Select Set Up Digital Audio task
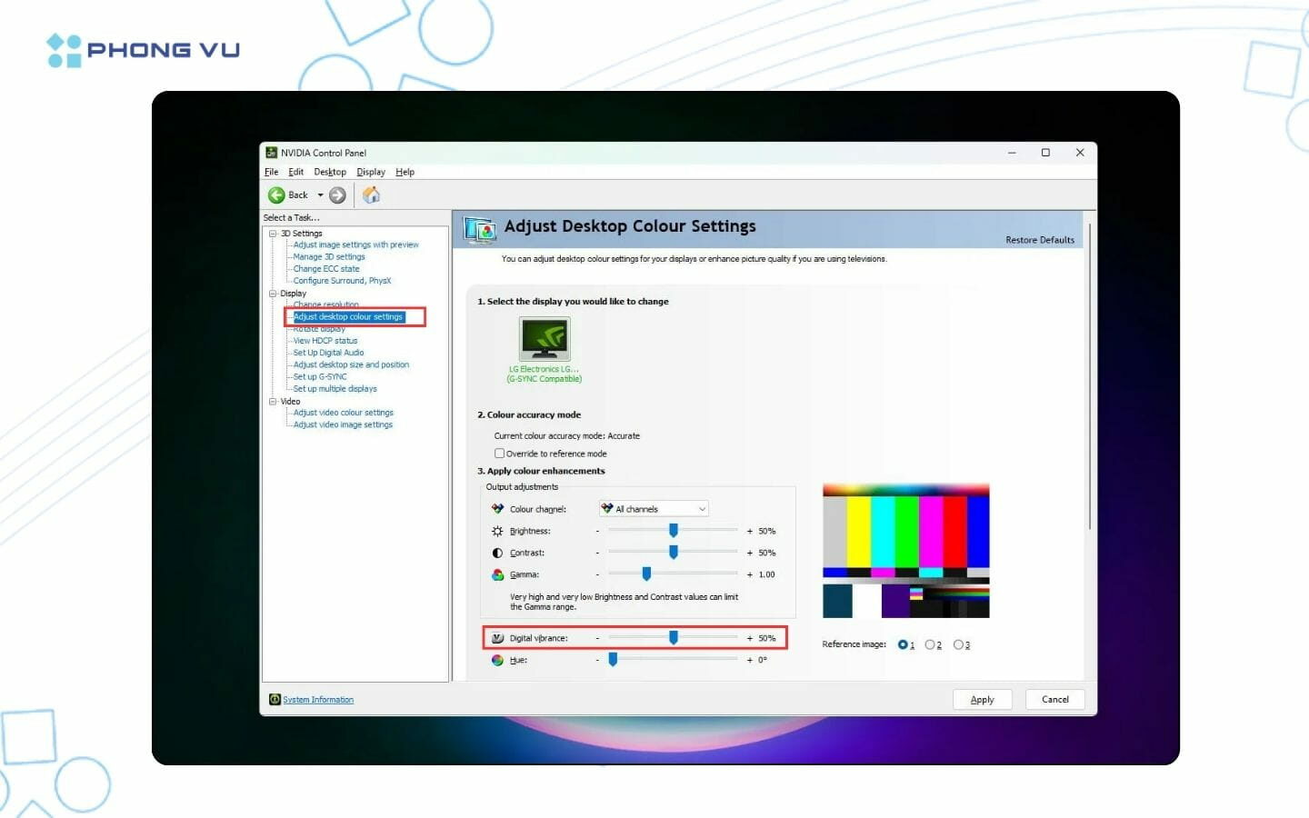The image size is (1309, 818). click(328, 353)
